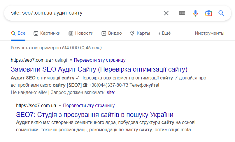Viewport: 235px width, 142px height.
Task: Click the Карты map pin icon
Action: tap(132, 33)
